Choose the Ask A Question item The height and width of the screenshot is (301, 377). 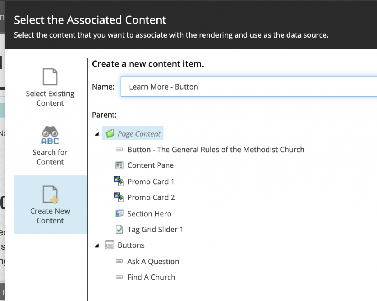(x=153, y=262)
